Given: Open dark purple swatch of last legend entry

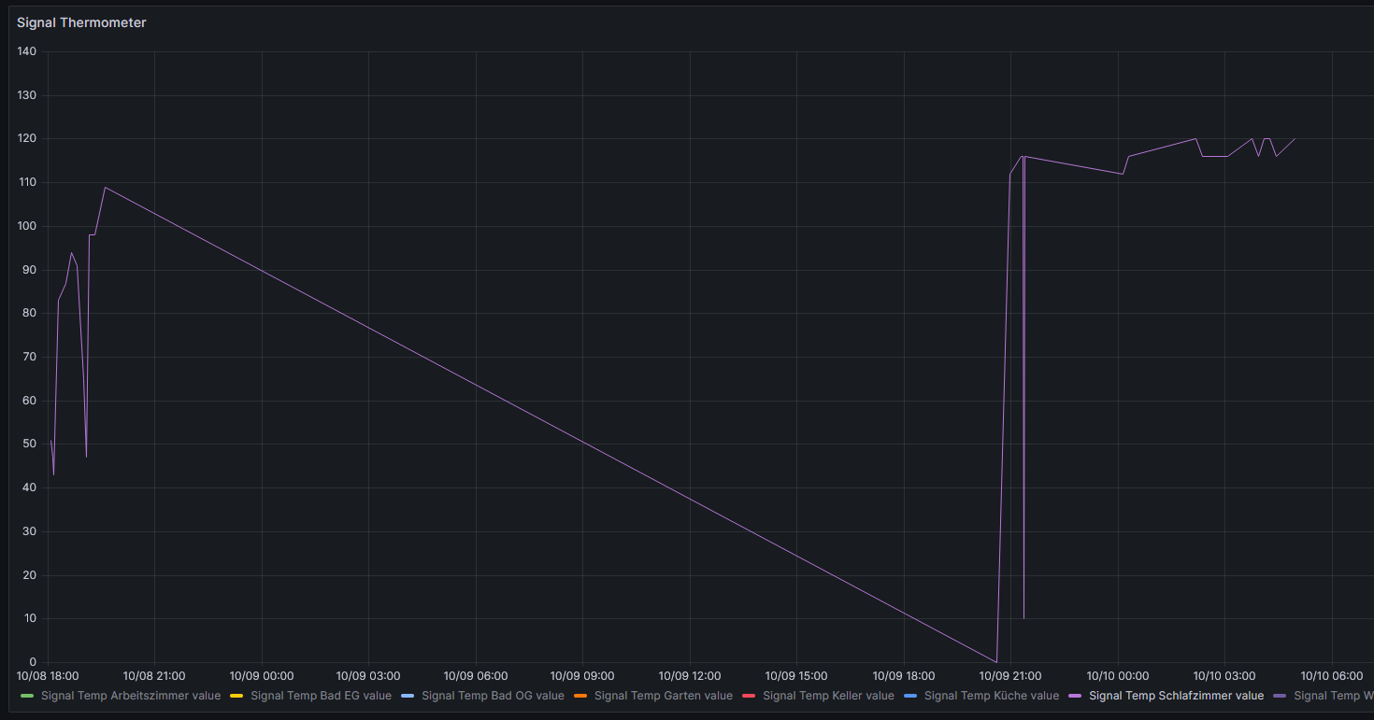Looking at the screenshot, I should coord(1280,696).
